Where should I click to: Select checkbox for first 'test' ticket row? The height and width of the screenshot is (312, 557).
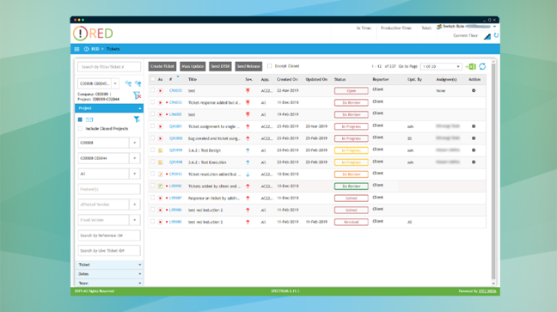tap(153, 90)
